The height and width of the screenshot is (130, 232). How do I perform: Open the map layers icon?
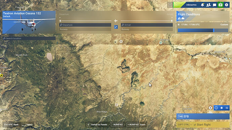click(x=222, y=108)
